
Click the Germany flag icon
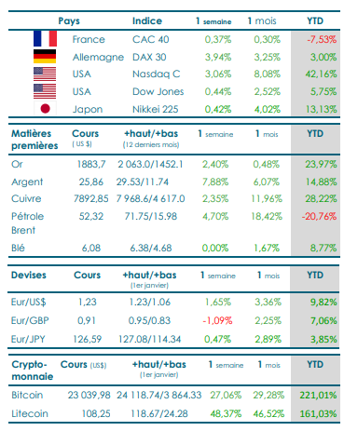pos(45,57)
